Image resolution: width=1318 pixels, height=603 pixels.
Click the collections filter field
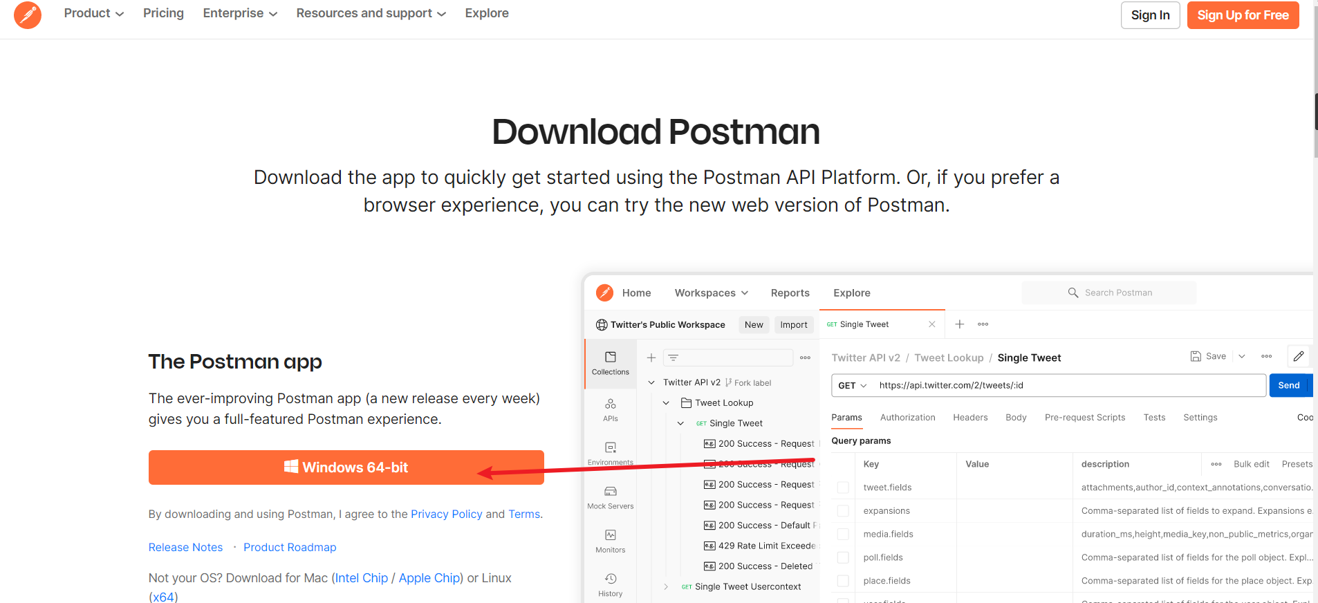coord(728,358)
